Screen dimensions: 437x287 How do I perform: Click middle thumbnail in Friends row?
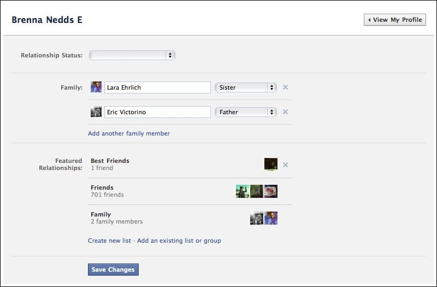click(x=257, y=191)
